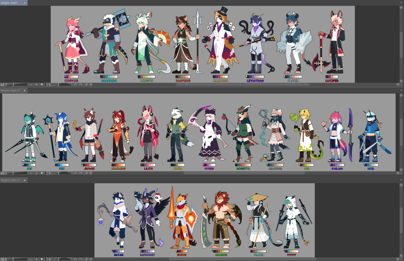The height and width of the screenshot is (261, 404).
Task: Rotate the first height chart canvas left
Action: pos(75,85)
